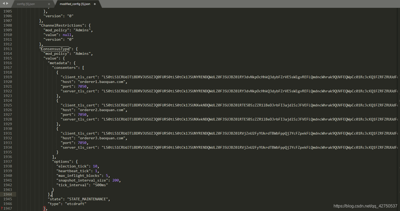Switch to the config [5].json tab
The image size is (400, 211).
[26, 4]
